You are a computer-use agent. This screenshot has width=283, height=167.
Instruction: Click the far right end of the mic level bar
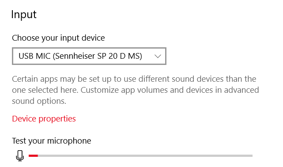tap(251, 156)
